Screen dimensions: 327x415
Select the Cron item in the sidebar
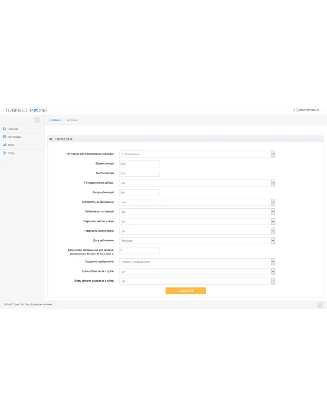(x=11, y=153)
